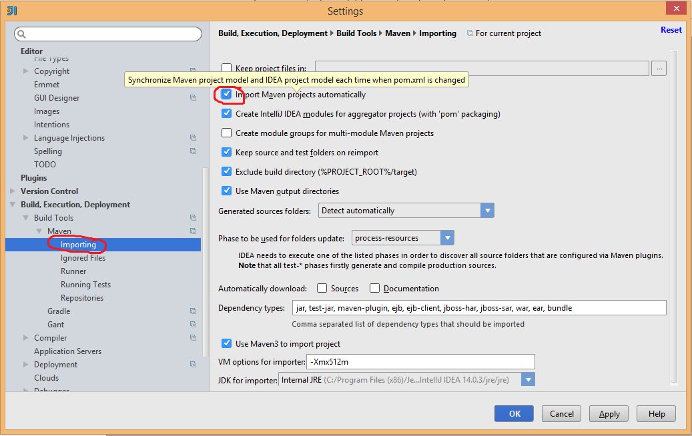This screenshot has height=436, width=692.
Task: Click the 'For current project' icon in breadcrumb
Action: [x=470, y=33]
